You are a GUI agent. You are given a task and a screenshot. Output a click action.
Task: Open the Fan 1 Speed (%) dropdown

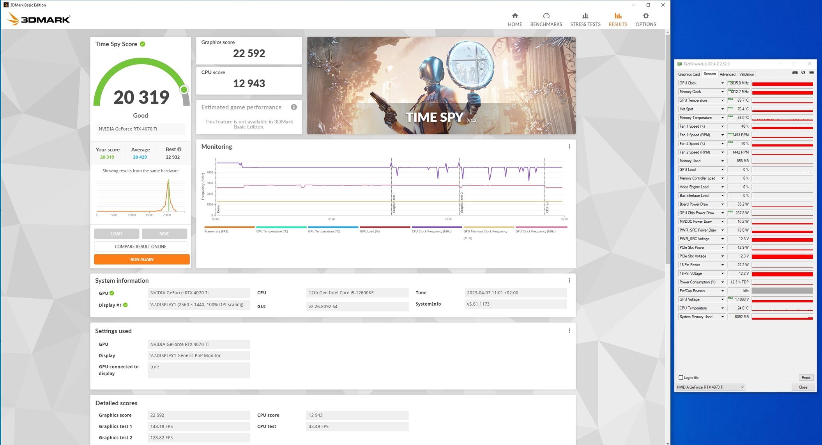(722, 126)
